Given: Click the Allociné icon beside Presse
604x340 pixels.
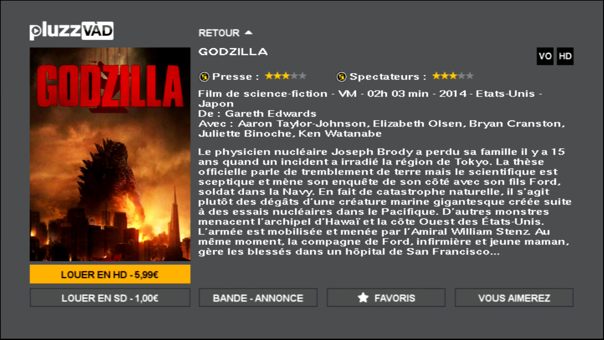Looking at the screenshot, I should click(x=204, y=77).
